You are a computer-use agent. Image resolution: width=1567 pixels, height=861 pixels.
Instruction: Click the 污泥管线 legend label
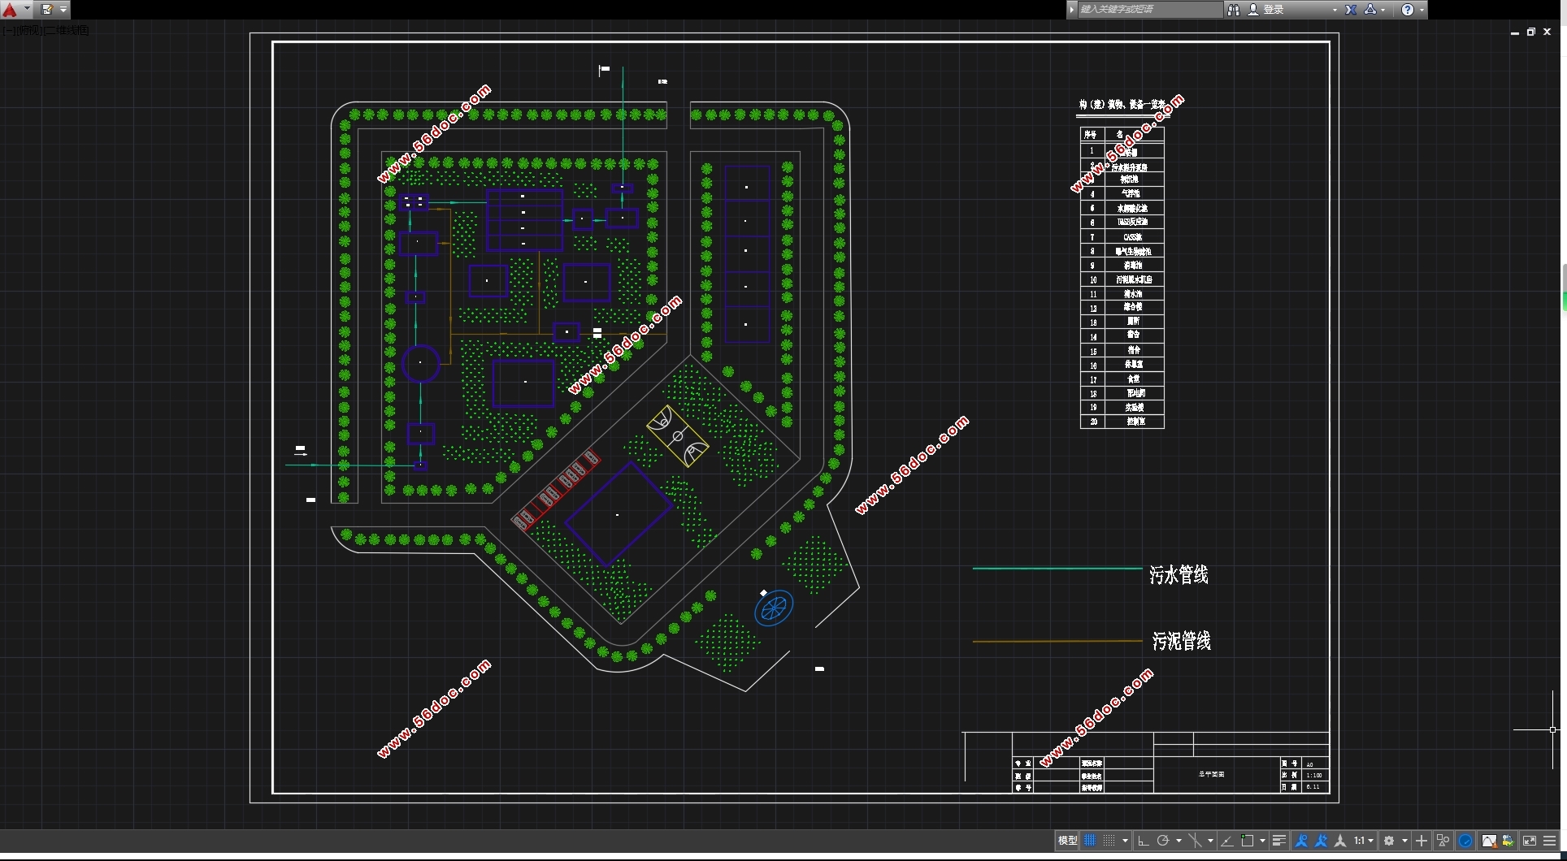[x=1182, y=641]
